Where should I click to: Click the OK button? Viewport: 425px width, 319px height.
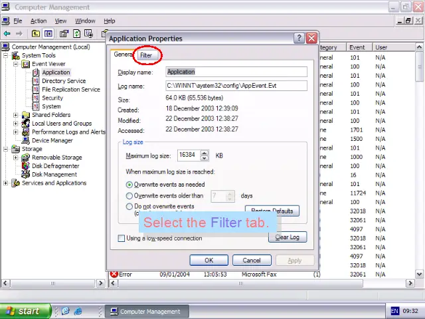point(209,260)
